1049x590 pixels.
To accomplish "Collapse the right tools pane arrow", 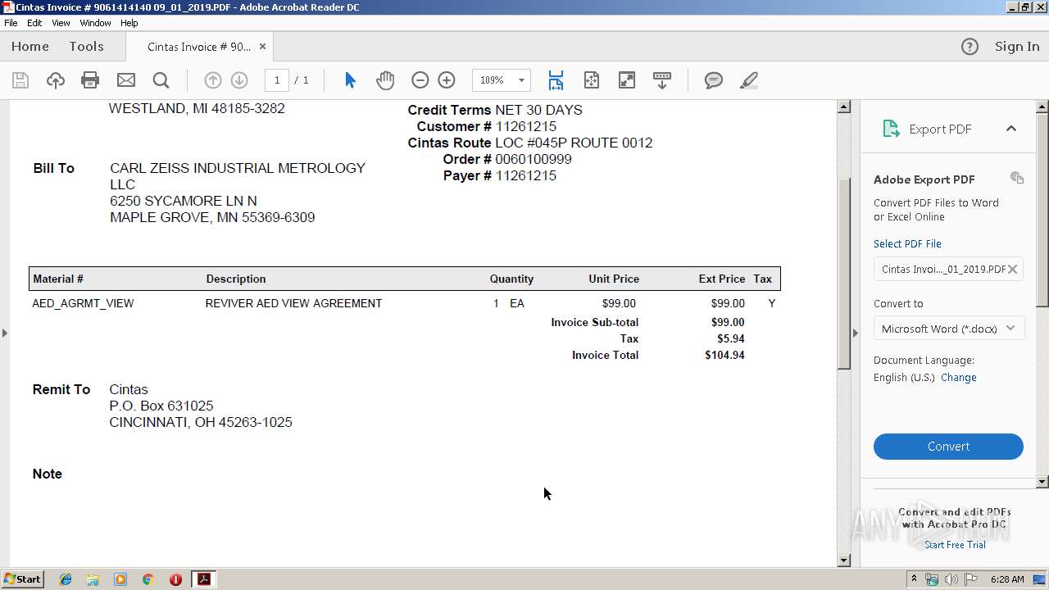I will (855, 333).
